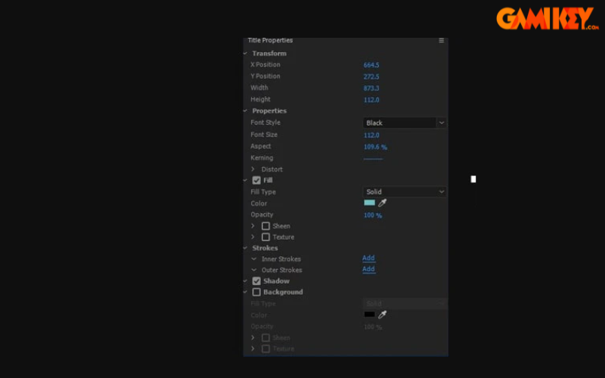Collapse the Outer Strokes row
605x378 pixels.
pos(253,270)
